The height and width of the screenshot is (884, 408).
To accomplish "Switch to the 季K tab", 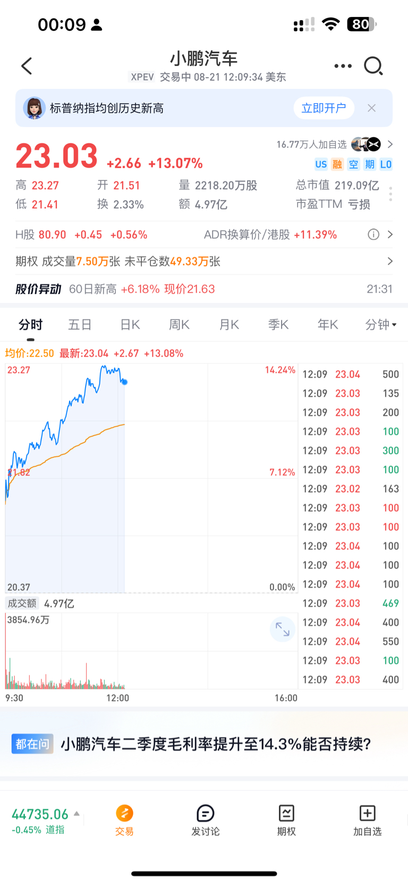I will [278, 324].
